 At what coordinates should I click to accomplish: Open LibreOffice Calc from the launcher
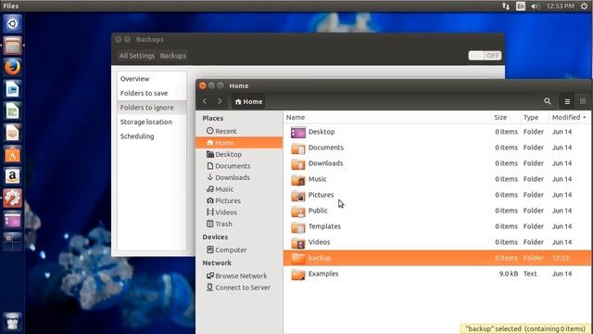(12, 111)
